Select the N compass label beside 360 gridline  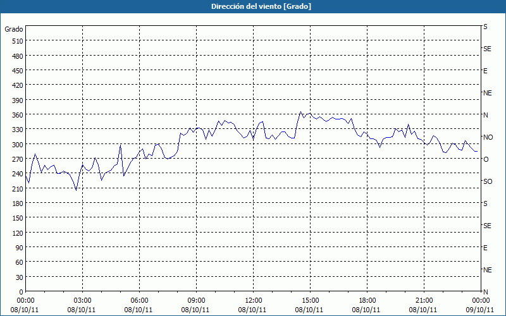(486, 115)
